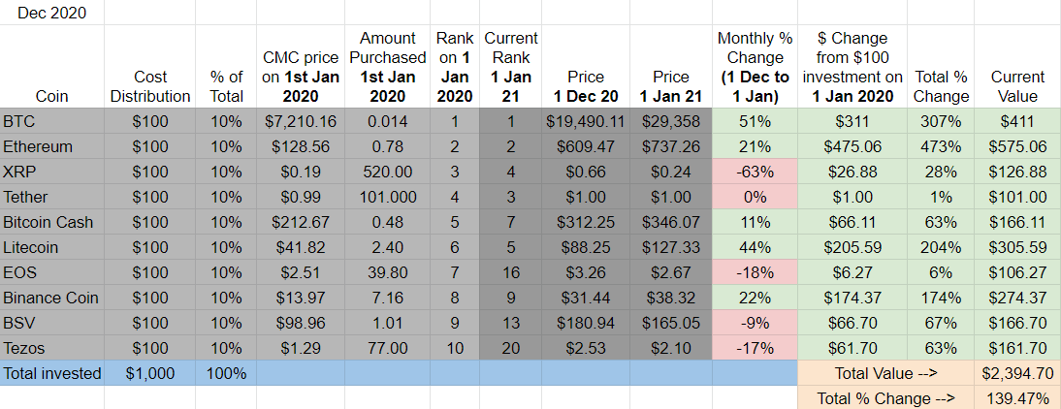Viewport: 1061px width, 409px height.
Task: Click the 'Amount Purchased 1st Jan 2020' header
Action: 388,66
